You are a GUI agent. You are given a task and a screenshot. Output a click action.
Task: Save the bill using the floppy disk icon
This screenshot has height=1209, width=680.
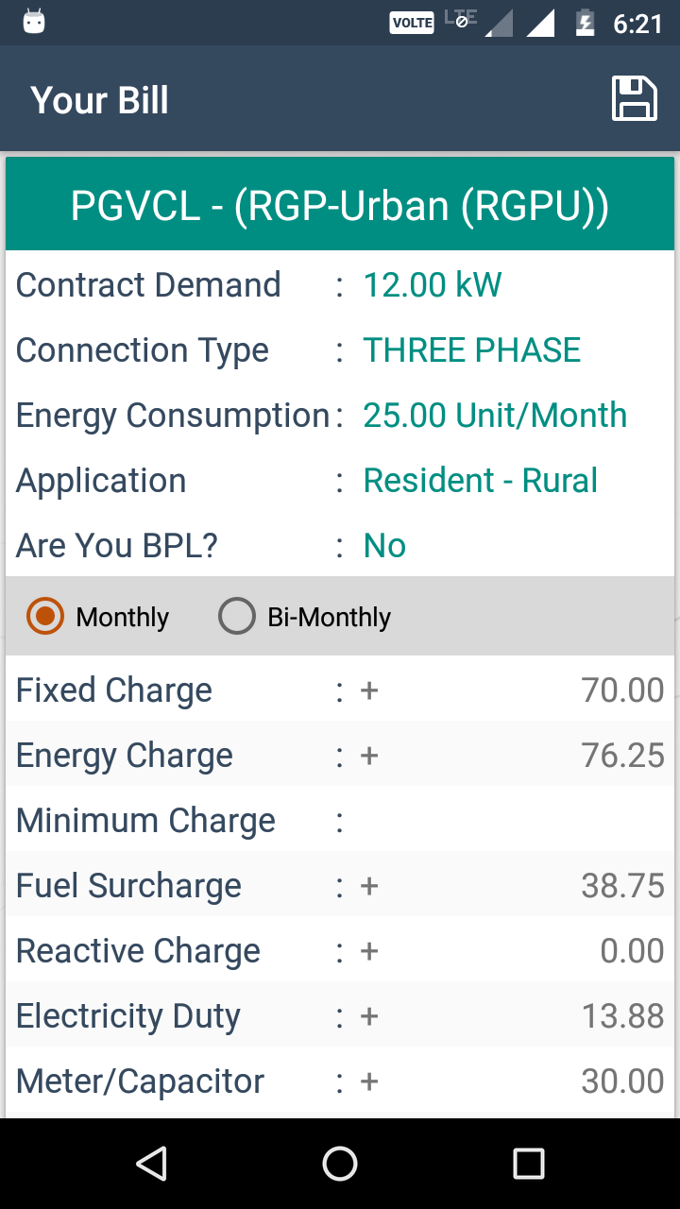(635, 98)
